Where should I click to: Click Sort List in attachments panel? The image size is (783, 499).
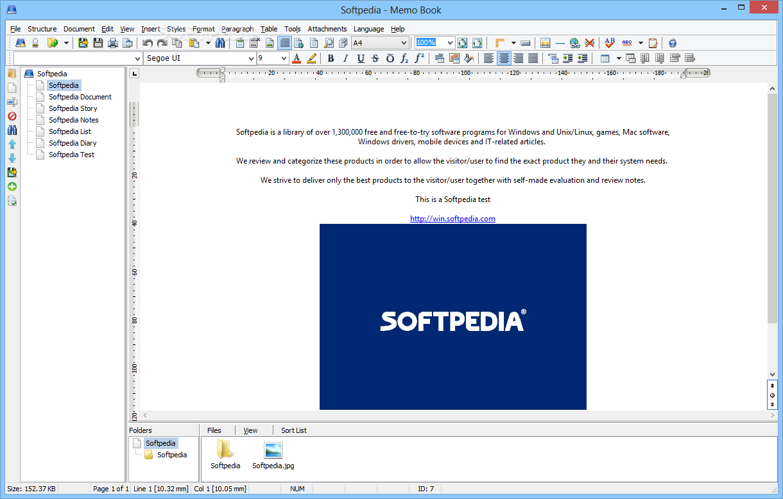point(294,430)
